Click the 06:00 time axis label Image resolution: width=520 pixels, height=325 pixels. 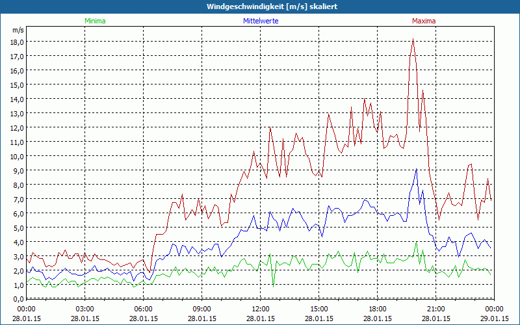(x=144, y=309)
